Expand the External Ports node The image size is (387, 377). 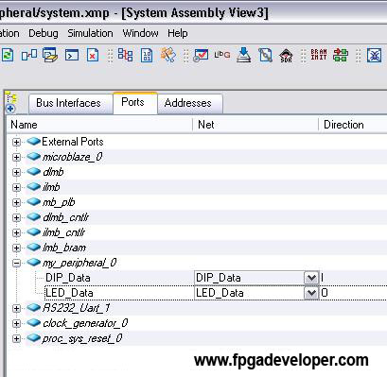(16, 142)
